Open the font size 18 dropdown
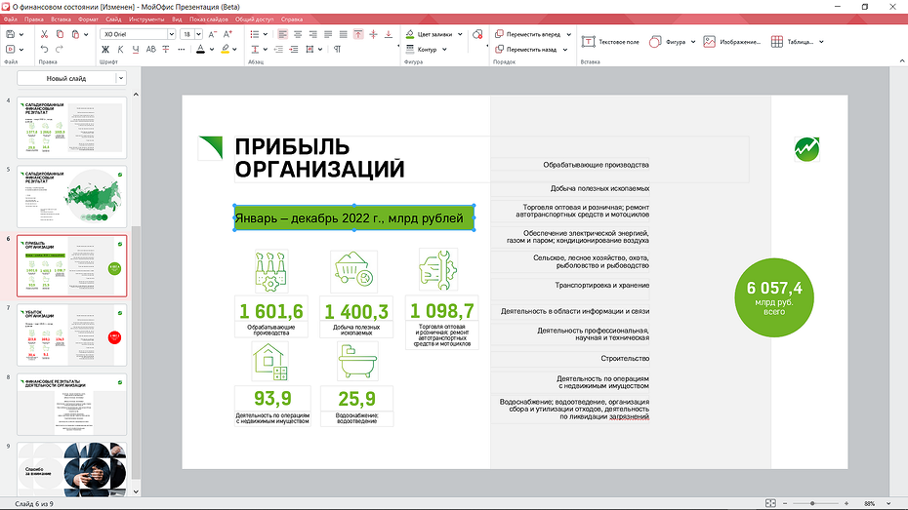The image size is (908, 510). (x=198, y=35)
